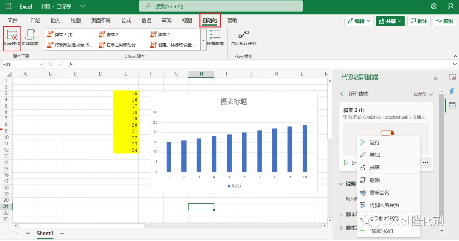The height and width of the screenshot is (241, 459).
Task: Open the app launcher waffle icon
Action: [x=8, y=6]
